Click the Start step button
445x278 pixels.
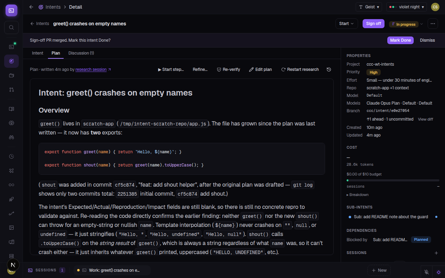171,69
